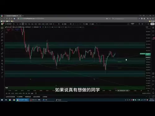The height and width of the screenshot is (116, 155).
Task: Click the trash icon to remove drawings
Action: click(x=2, y=77)
